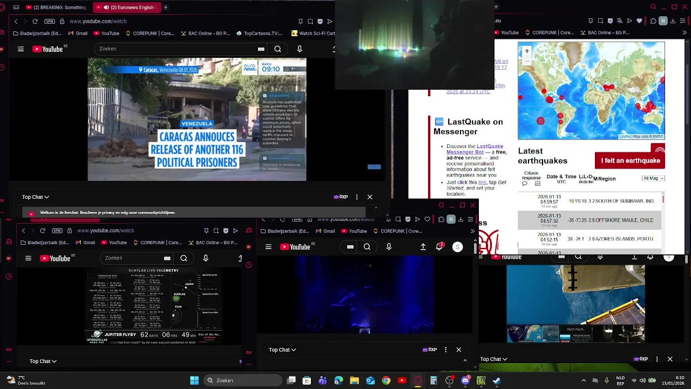This screenshot has width=691, height=389.
Task: Open Watch Sci-Fi bookmark
Action: (313, 33)
